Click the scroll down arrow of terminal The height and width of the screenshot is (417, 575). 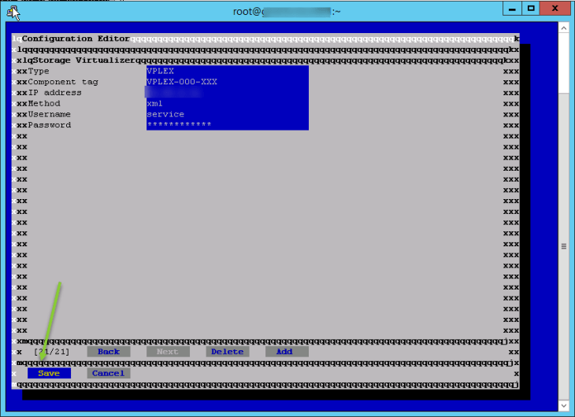pyautogui.click(x=564, y=405)
